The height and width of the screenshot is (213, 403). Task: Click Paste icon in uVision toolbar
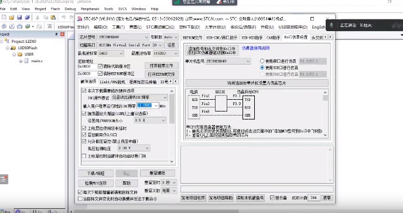53,18
